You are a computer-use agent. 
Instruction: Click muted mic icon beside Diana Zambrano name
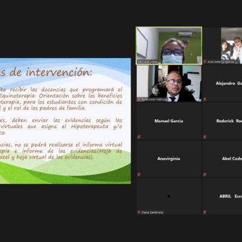click(x=139, y=212)
